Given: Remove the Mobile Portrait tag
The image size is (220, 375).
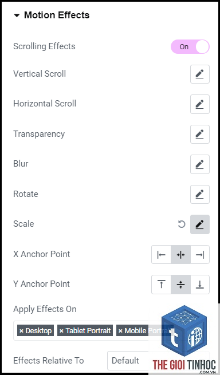Looking at the screenshot, I should pyautogui.click(x=120, y=331).
